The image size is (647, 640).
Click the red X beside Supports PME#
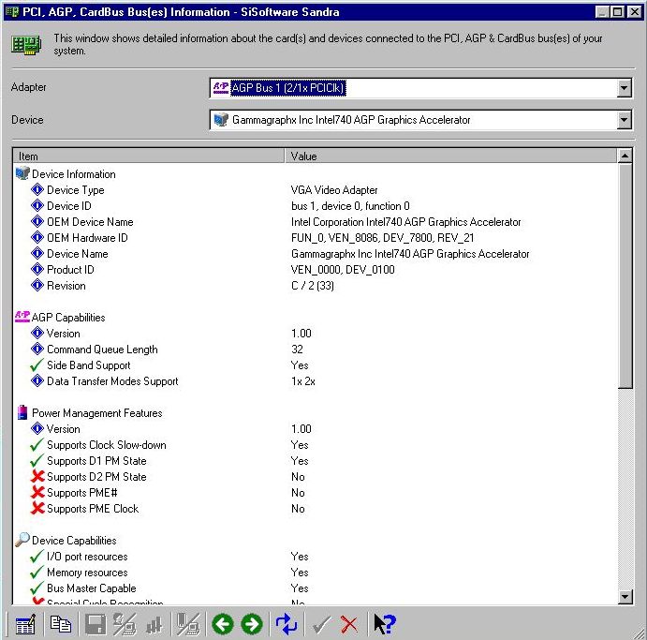coord(37,492)
